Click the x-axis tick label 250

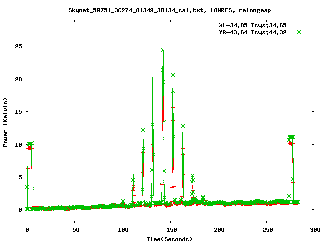pyautogui.click(x=268, y=230)
